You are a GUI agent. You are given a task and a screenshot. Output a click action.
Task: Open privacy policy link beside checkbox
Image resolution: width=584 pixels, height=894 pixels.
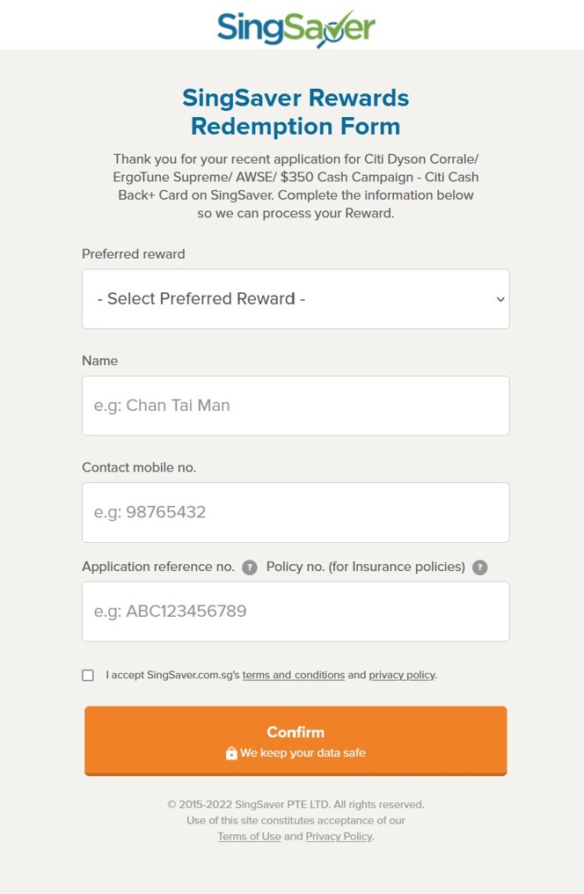point(402,675)
